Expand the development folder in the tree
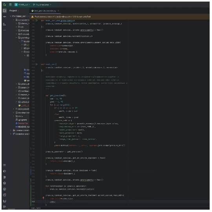 point(13,113)
